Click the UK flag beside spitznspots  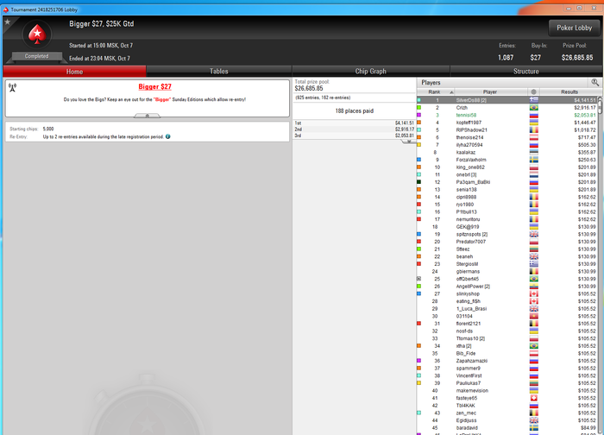(534, 234)
